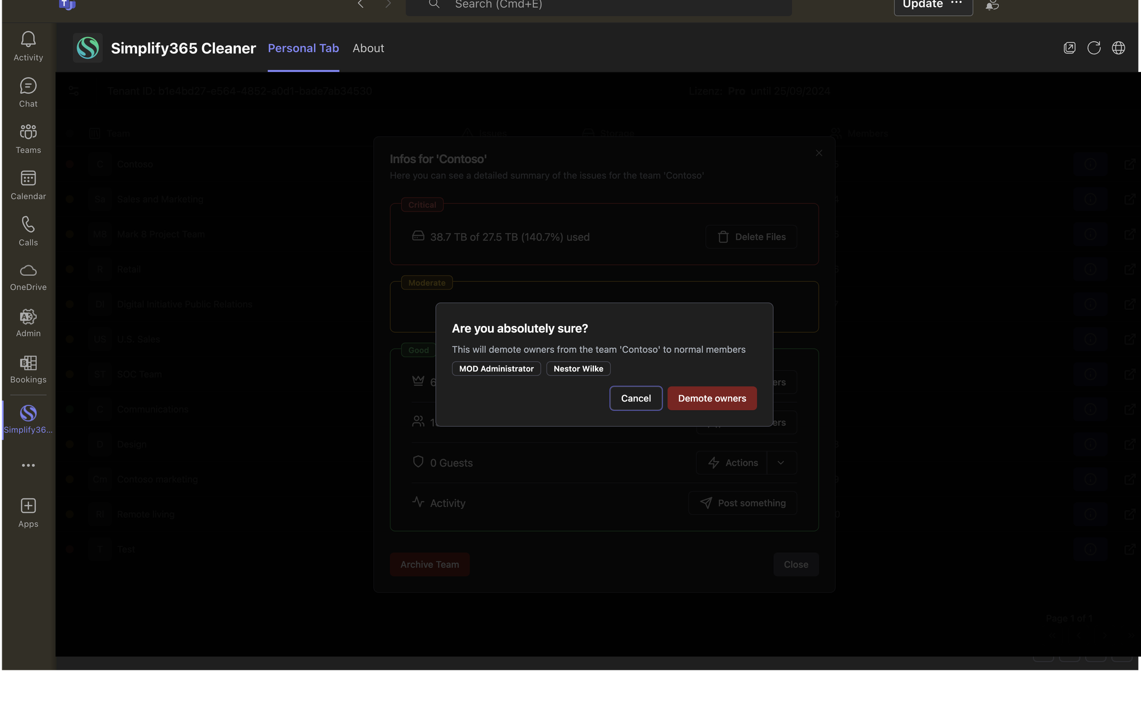Image resolution: width=1141 pixels, height=714 pixels.
Task: Open the Admin app in the sidebar
Action: coord(28,323)
